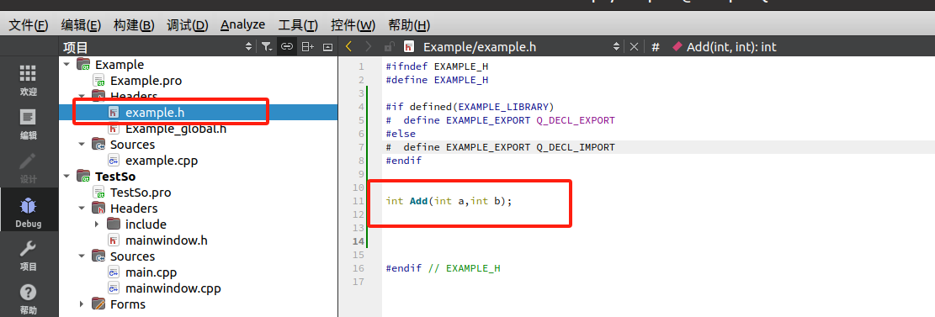Image resolution: width=935 pixels, height=317 pixels.
Task: Select the include folder row
Action: [x=146, y=224]
